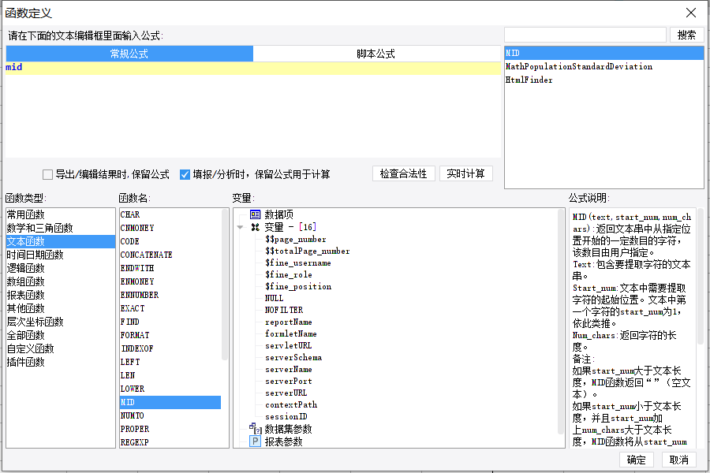Uncheck 填报/分析时保留公式用于计算 checkbox

tap(185, 174)
